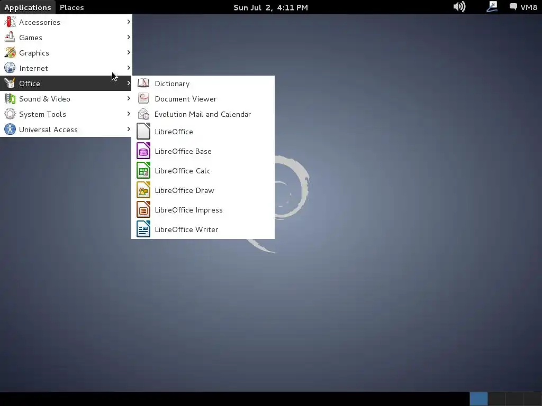Expand the Internet submenu arrow
The width and height of the screenshot is (542, 406).
point(129,68)
